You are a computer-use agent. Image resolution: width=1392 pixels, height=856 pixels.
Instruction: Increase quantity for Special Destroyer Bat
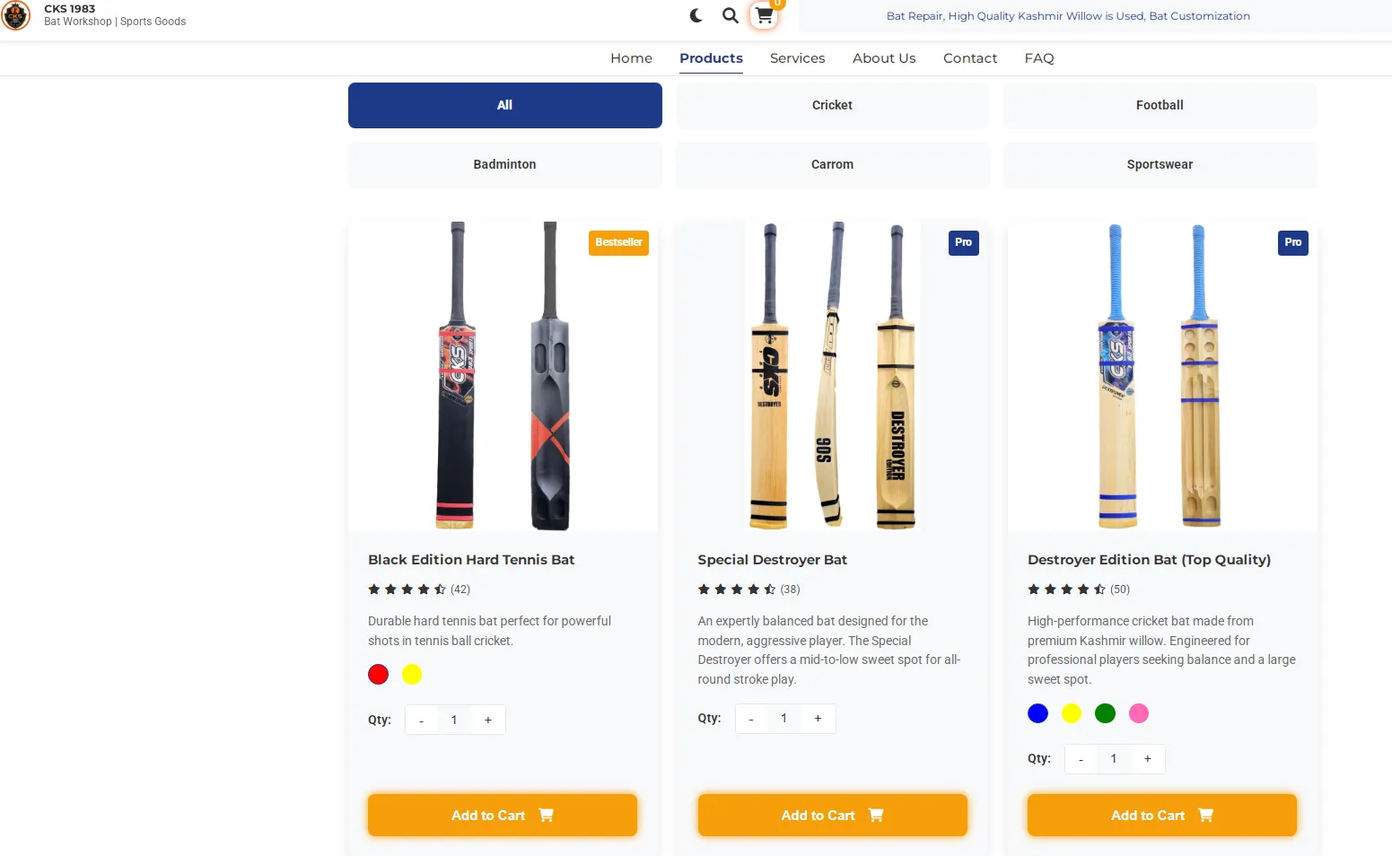click(818, 719)
